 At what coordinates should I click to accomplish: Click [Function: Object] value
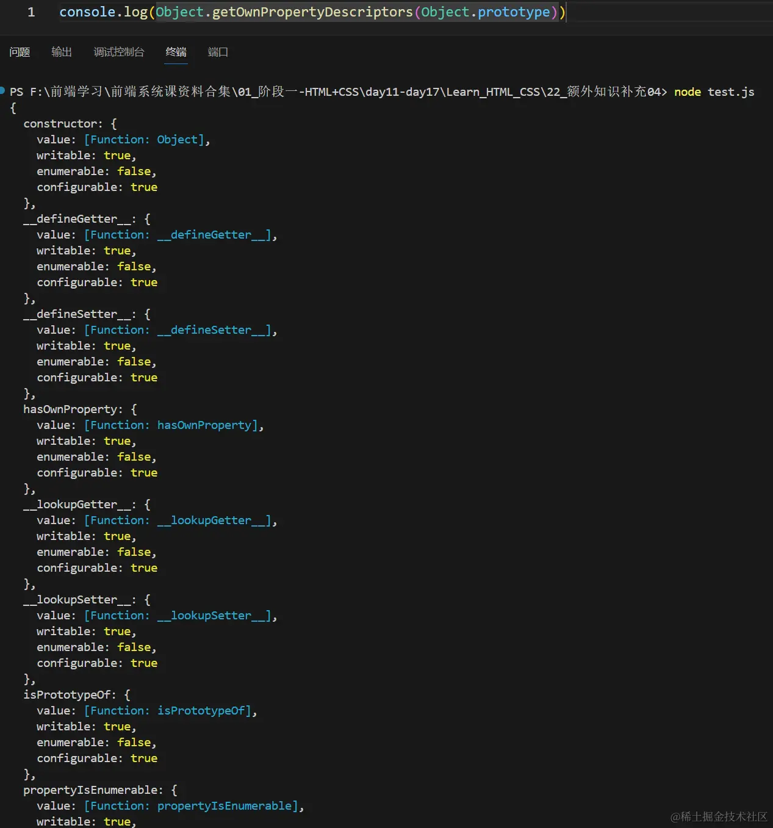click(144, 139)
